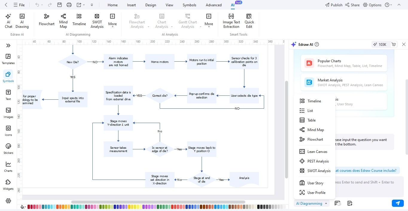Image resolution: width=408 pixels, height=211 pixels.
Task: Open the Popular Charts card
Action: [x=344, y=63]
